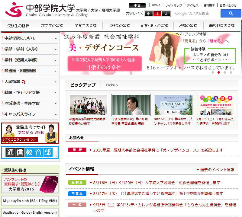The width and height of the screenshot is (242, 217).
Task: Set text size to small (小)
Action: pos(148,14)
